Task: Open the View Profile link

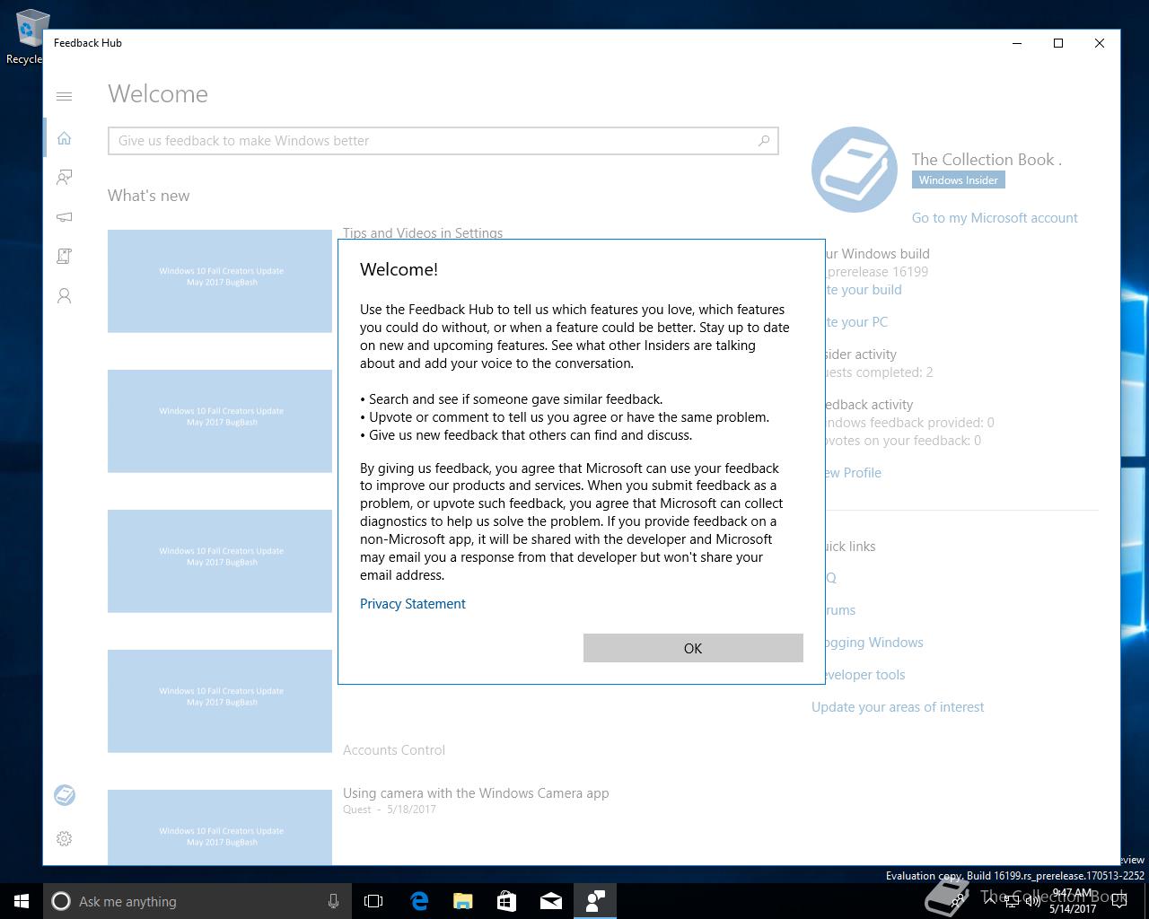Action: tap(853, 473)
